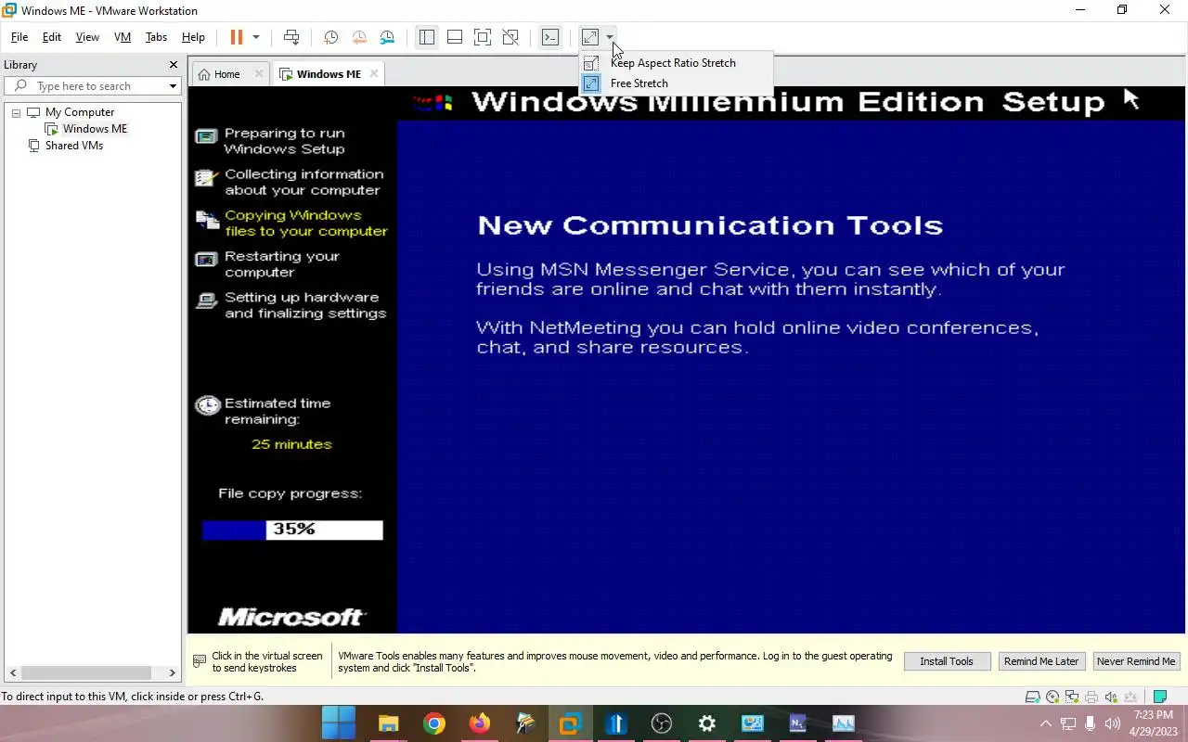Take a snapshot of this virtual machine

tap(330, 37)
